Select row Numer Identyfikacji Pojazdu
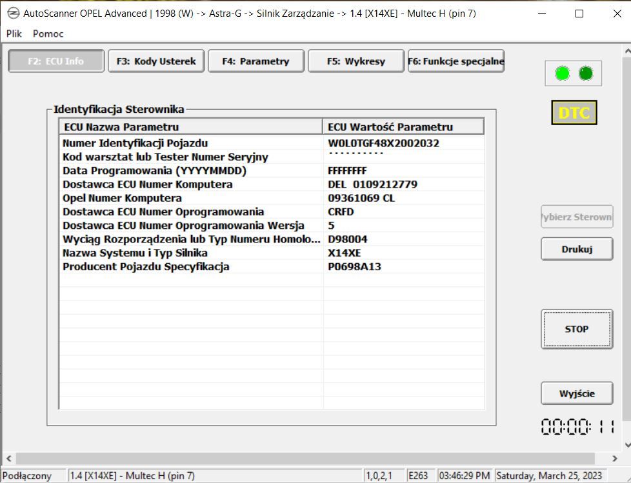631x483 pixels. tap(272, 143)
